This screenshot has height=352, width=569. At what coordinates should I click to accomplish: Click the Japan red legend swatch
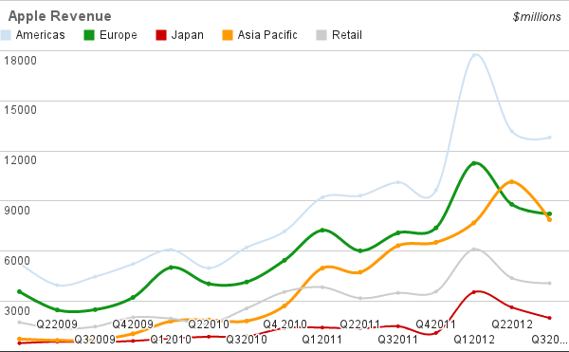161,35
